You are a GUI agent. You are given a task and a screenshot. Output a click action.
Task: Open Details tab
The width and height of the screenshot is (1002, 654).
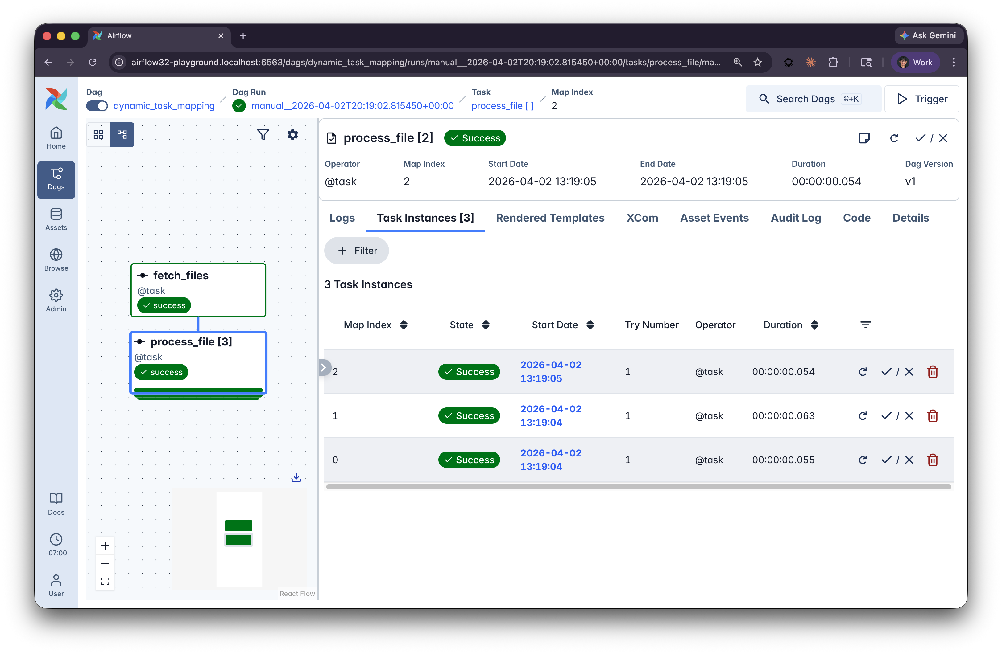coord(911,218)
